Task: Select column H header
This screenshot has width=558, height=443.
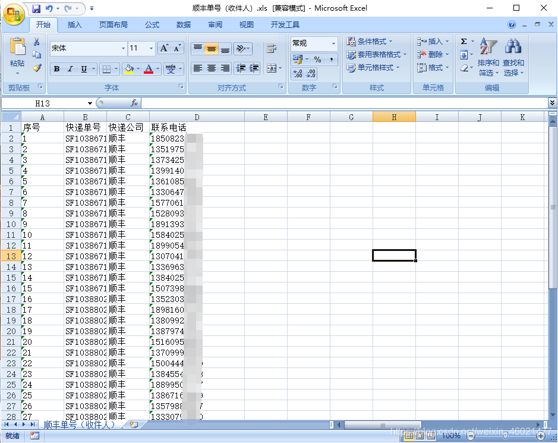Action: [x=394, y=117]
